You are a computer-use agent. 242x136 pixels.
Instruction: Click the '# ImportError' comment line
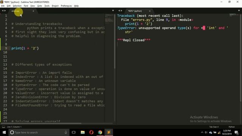(42, 73)
